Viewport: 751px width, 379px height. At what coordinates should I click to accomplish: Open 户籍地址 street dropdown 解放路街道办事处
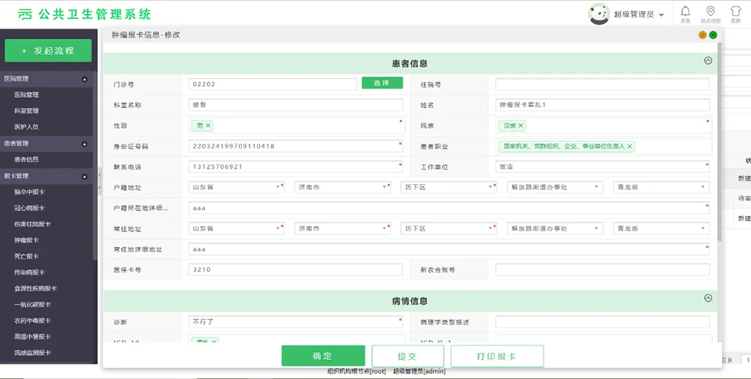(x=554, y=187)
